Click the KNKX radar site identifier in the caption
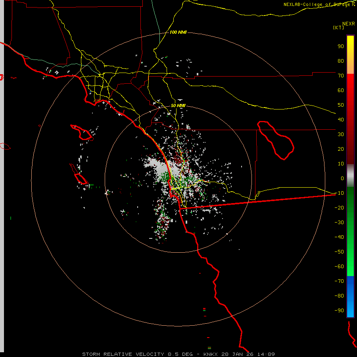The width and height of the screenshot is (357, 357). click(x=211, y=354)
